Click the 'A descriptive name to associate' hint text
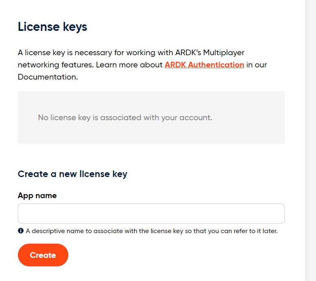Viewport: 316px width, 281px height. click(152, 231)
